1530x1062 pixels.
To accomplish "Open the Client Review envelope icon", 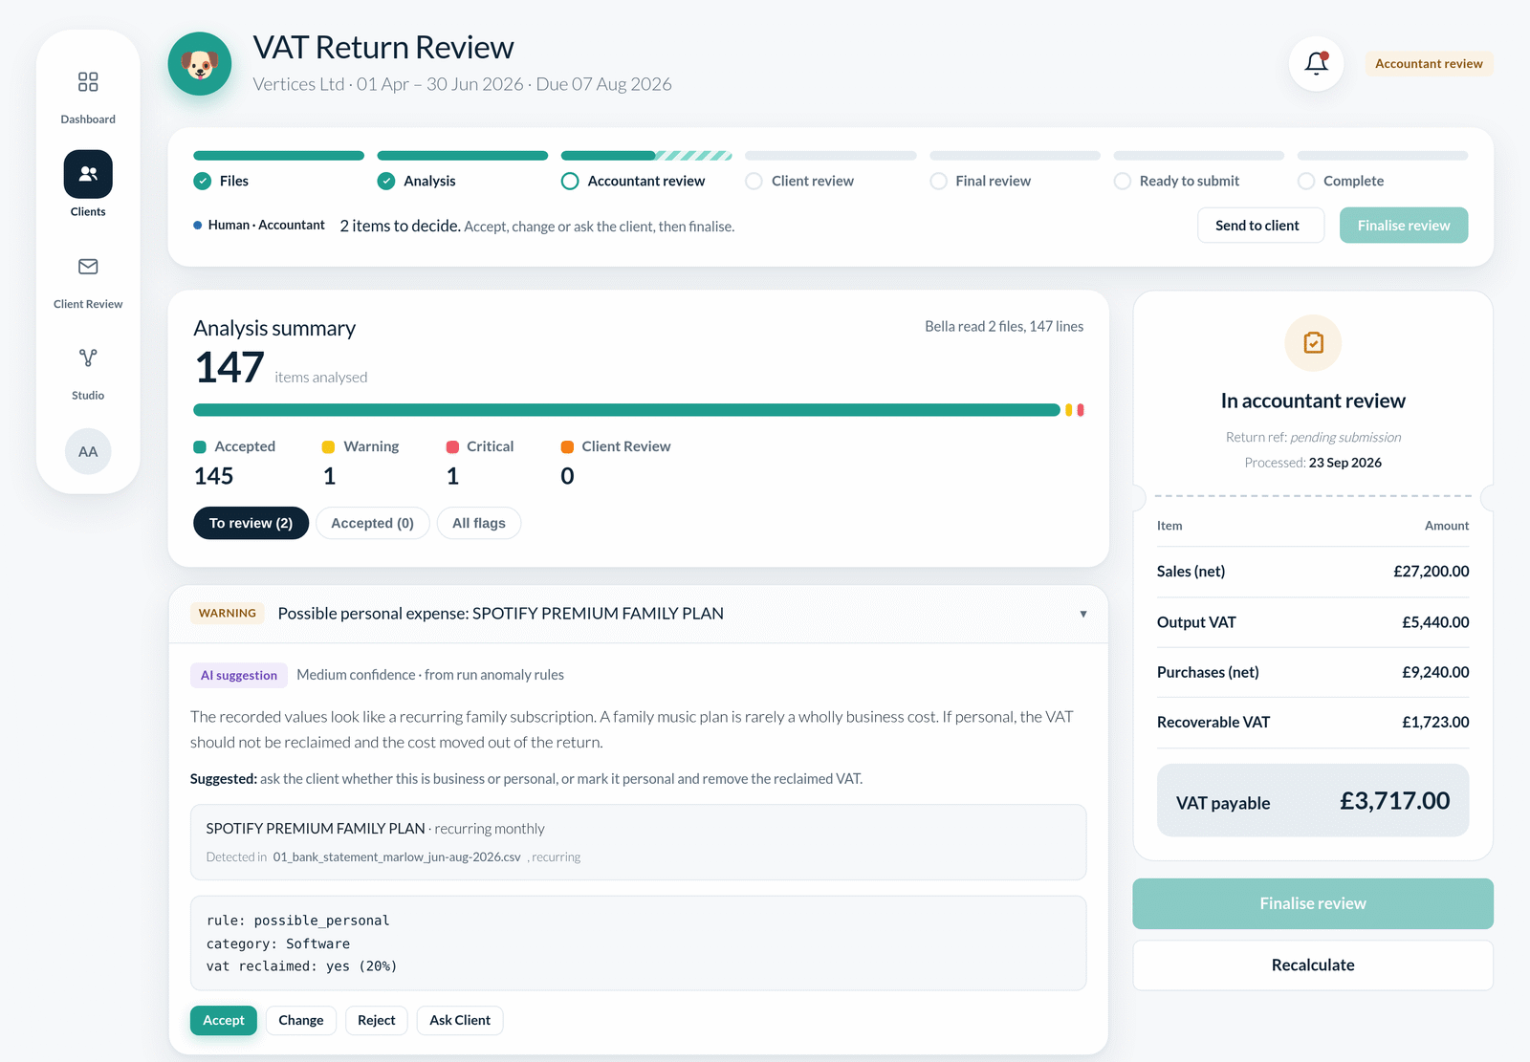I will pyautogui.click(x=88, y=267).
